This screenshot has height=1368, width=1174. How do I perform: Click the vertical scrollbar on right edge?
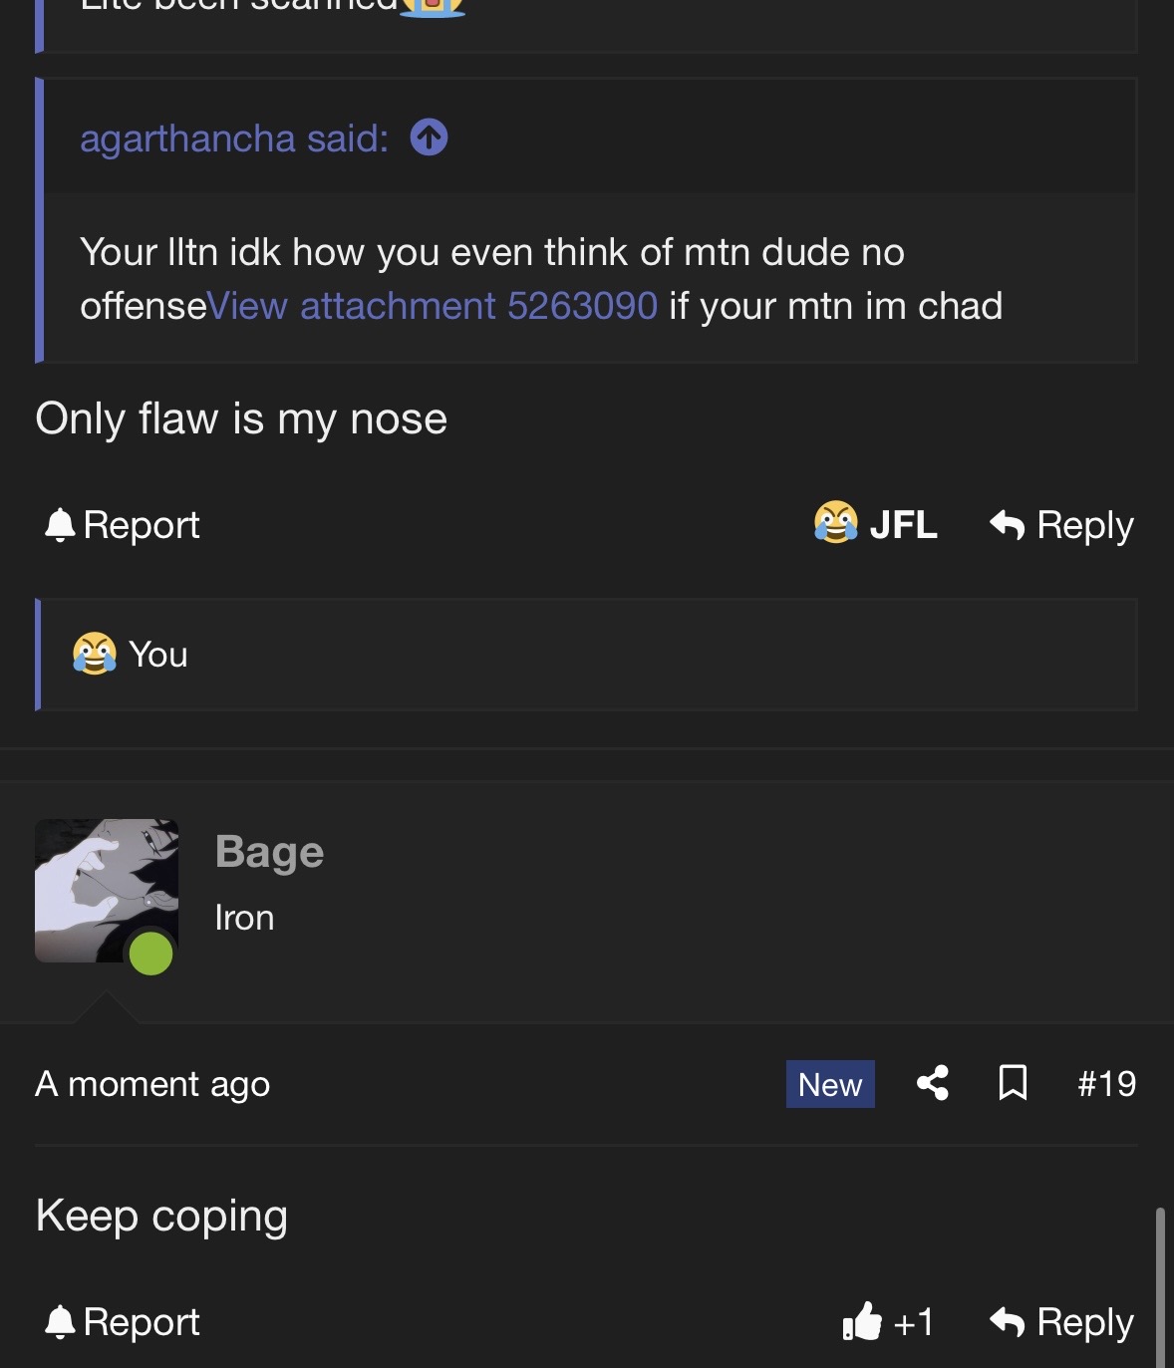click(x=1160, y=1287)
